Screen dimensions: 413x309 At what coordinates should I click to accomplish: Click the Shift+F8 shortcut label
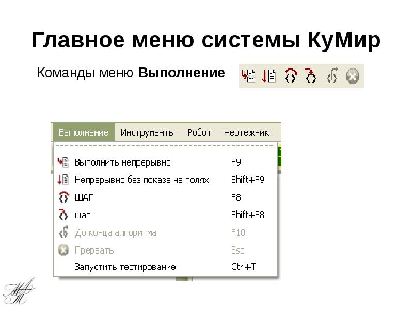pos(248,215)
